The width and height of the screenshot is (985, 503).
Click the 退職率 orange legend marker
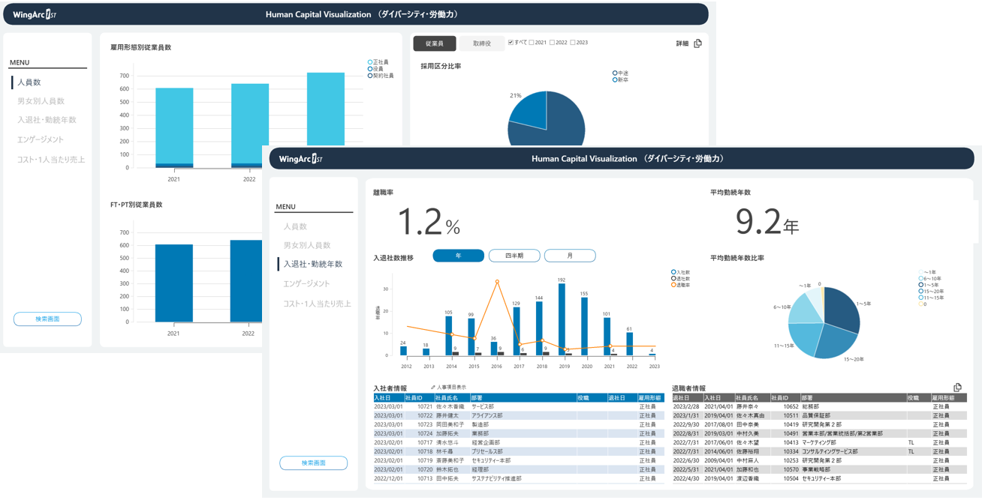coord(673,285)
